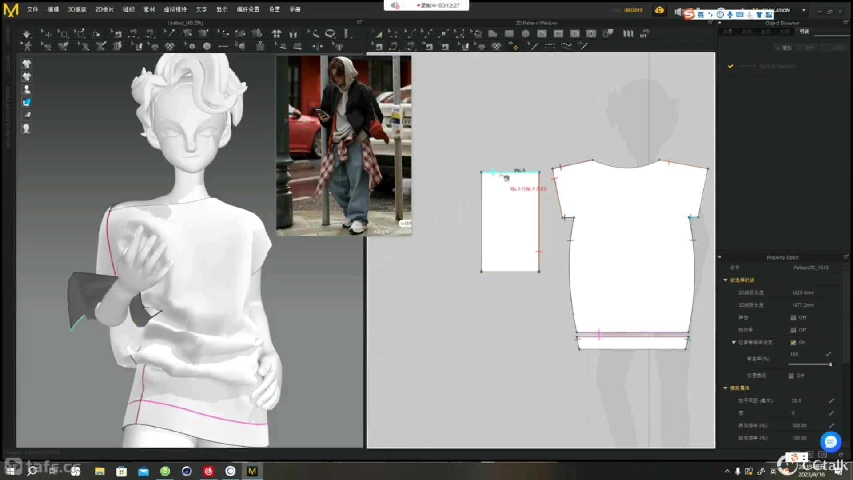The image size is (853, 480).
Task: Select the 3D Pen needle tool
Action: point(169,34)
